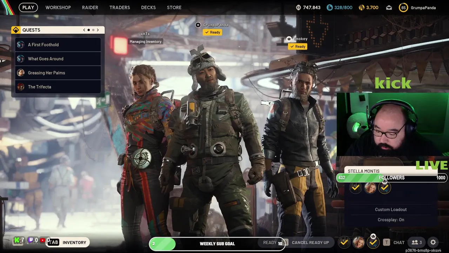
Task: Open quest The Trifecta
Action: [x=58, y=87]
